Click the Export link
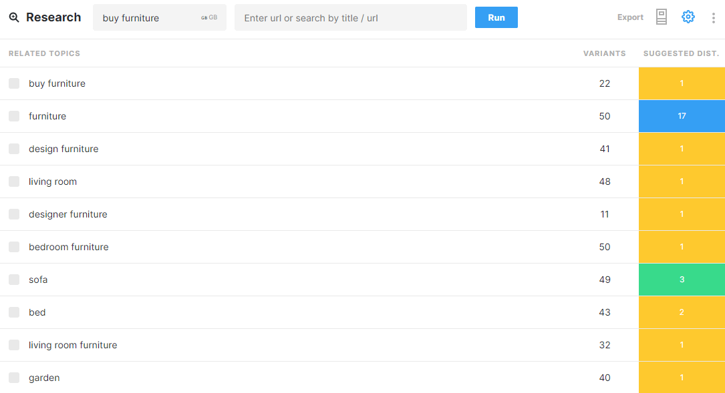725x393 pixels. (x=630, y=17)
